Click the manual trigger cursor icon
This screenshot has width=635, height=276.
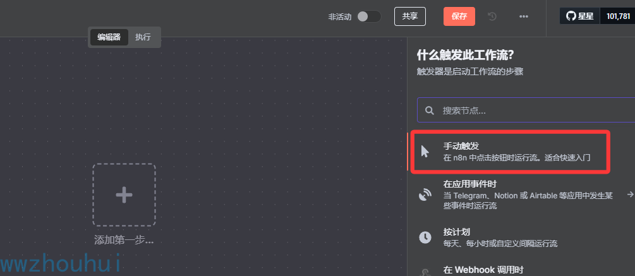425,152
